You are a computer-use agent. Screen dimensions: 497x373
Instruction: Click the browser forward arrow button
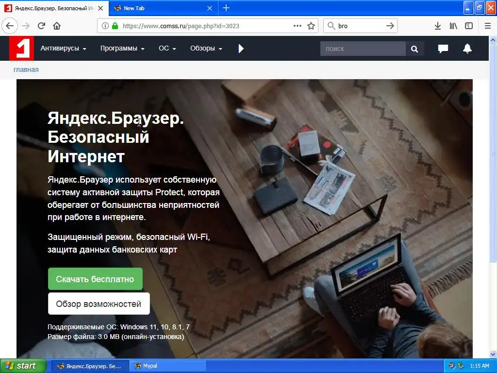[26, 26]
